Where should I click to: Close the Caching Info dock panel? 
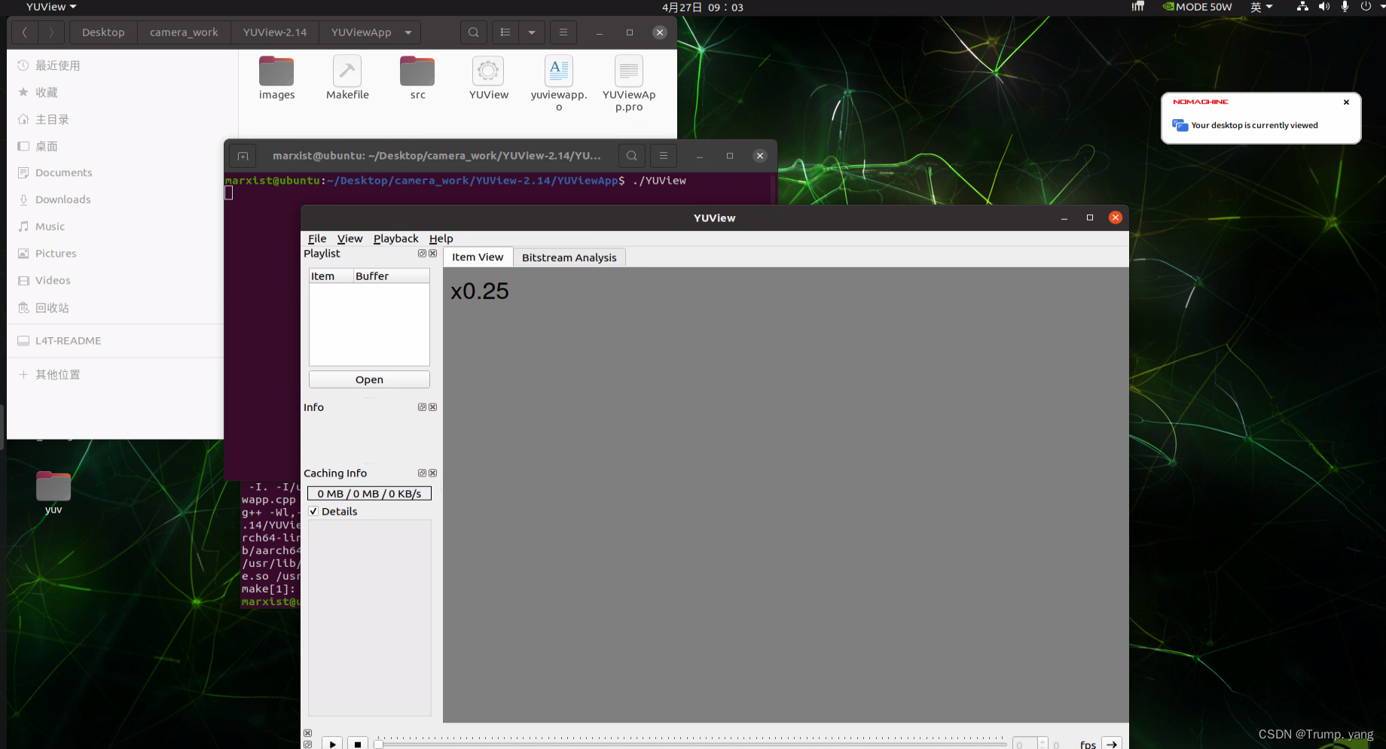click(x=433, y=473)
